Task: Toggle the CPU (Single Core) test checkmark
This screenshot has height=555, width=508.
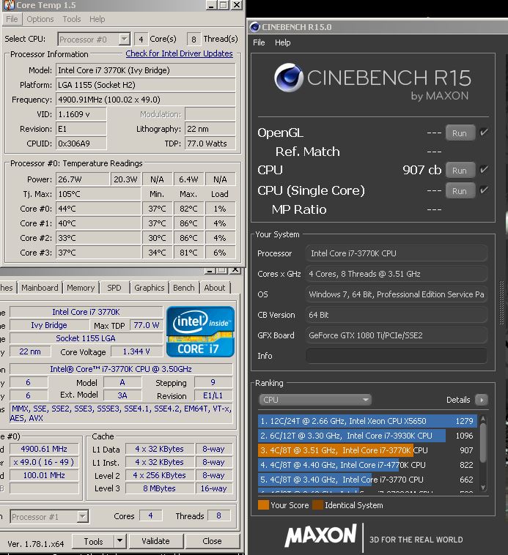Action: [x=484, y=190]
